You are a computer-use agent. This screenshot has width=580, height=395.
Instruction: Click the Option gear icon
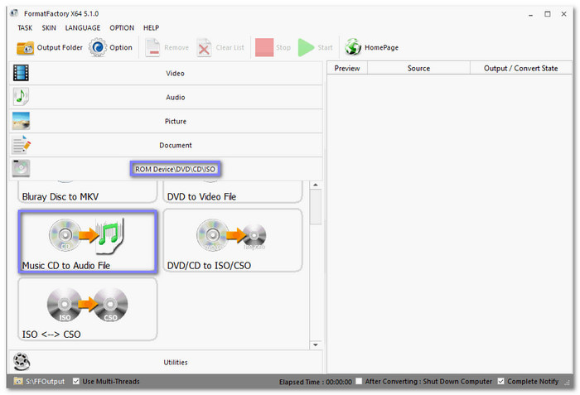98,47
